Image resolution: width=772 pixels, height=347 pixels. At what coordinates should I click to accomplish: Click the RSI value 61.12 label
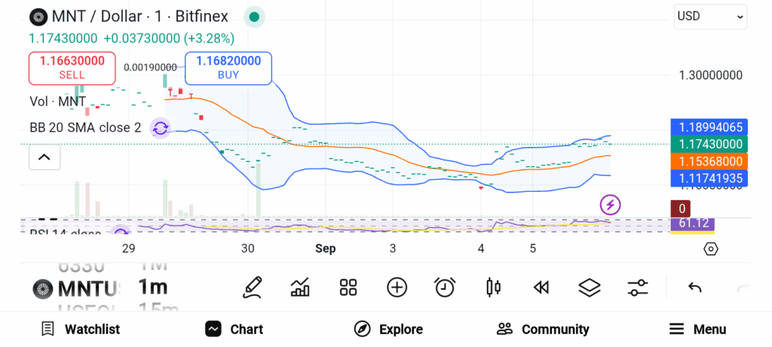point(692,223)
